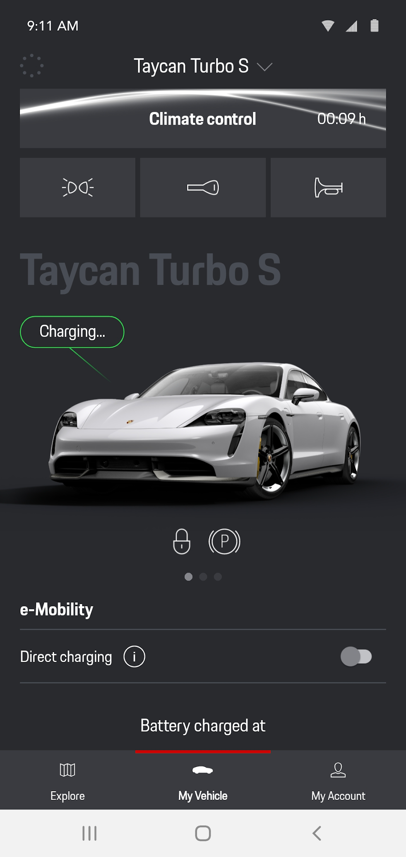Tap the white Taycan car image

pyautogui.click(x=205, y=431)
